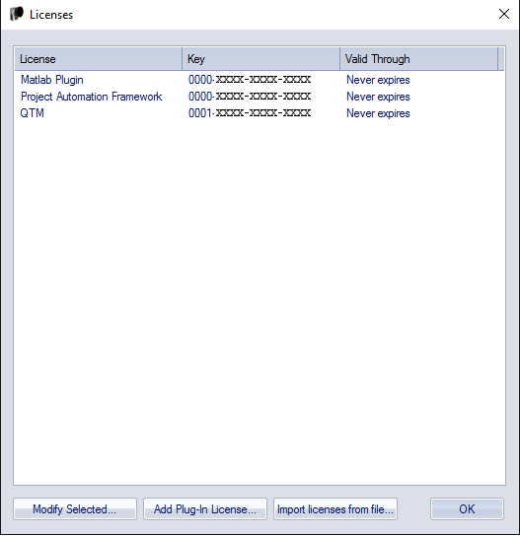Confirm with the OK button
The height and width of the screenshot is (536, 520).
tap(467, 509)
